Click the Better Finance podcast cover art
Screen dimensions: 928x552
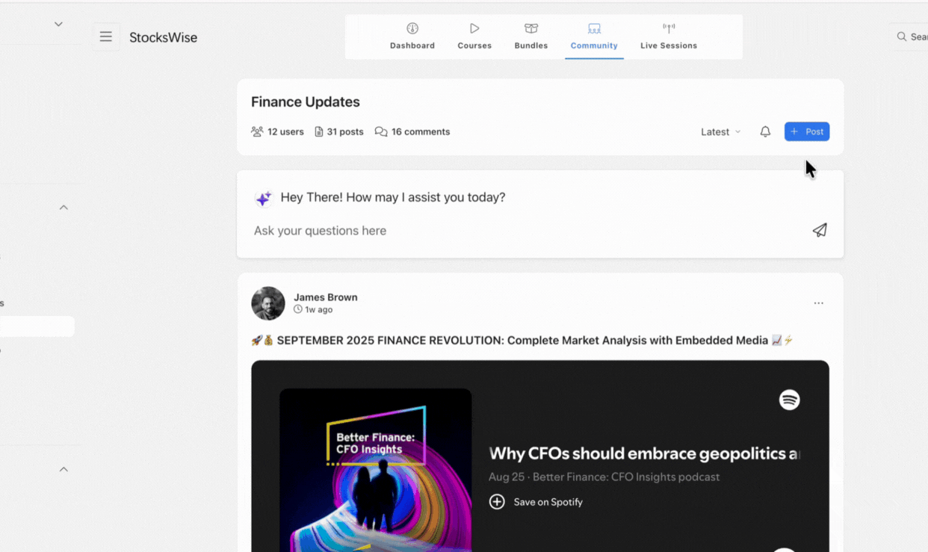[376, 470]
